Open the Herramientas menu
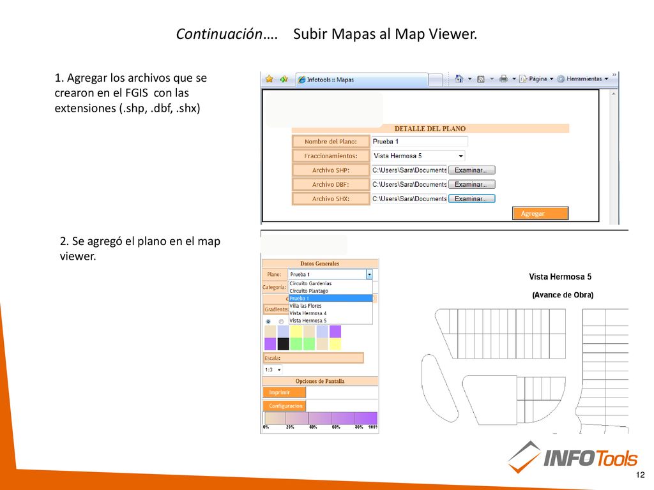The width and height of the screenshot is (654, 490). coord(583,78)
